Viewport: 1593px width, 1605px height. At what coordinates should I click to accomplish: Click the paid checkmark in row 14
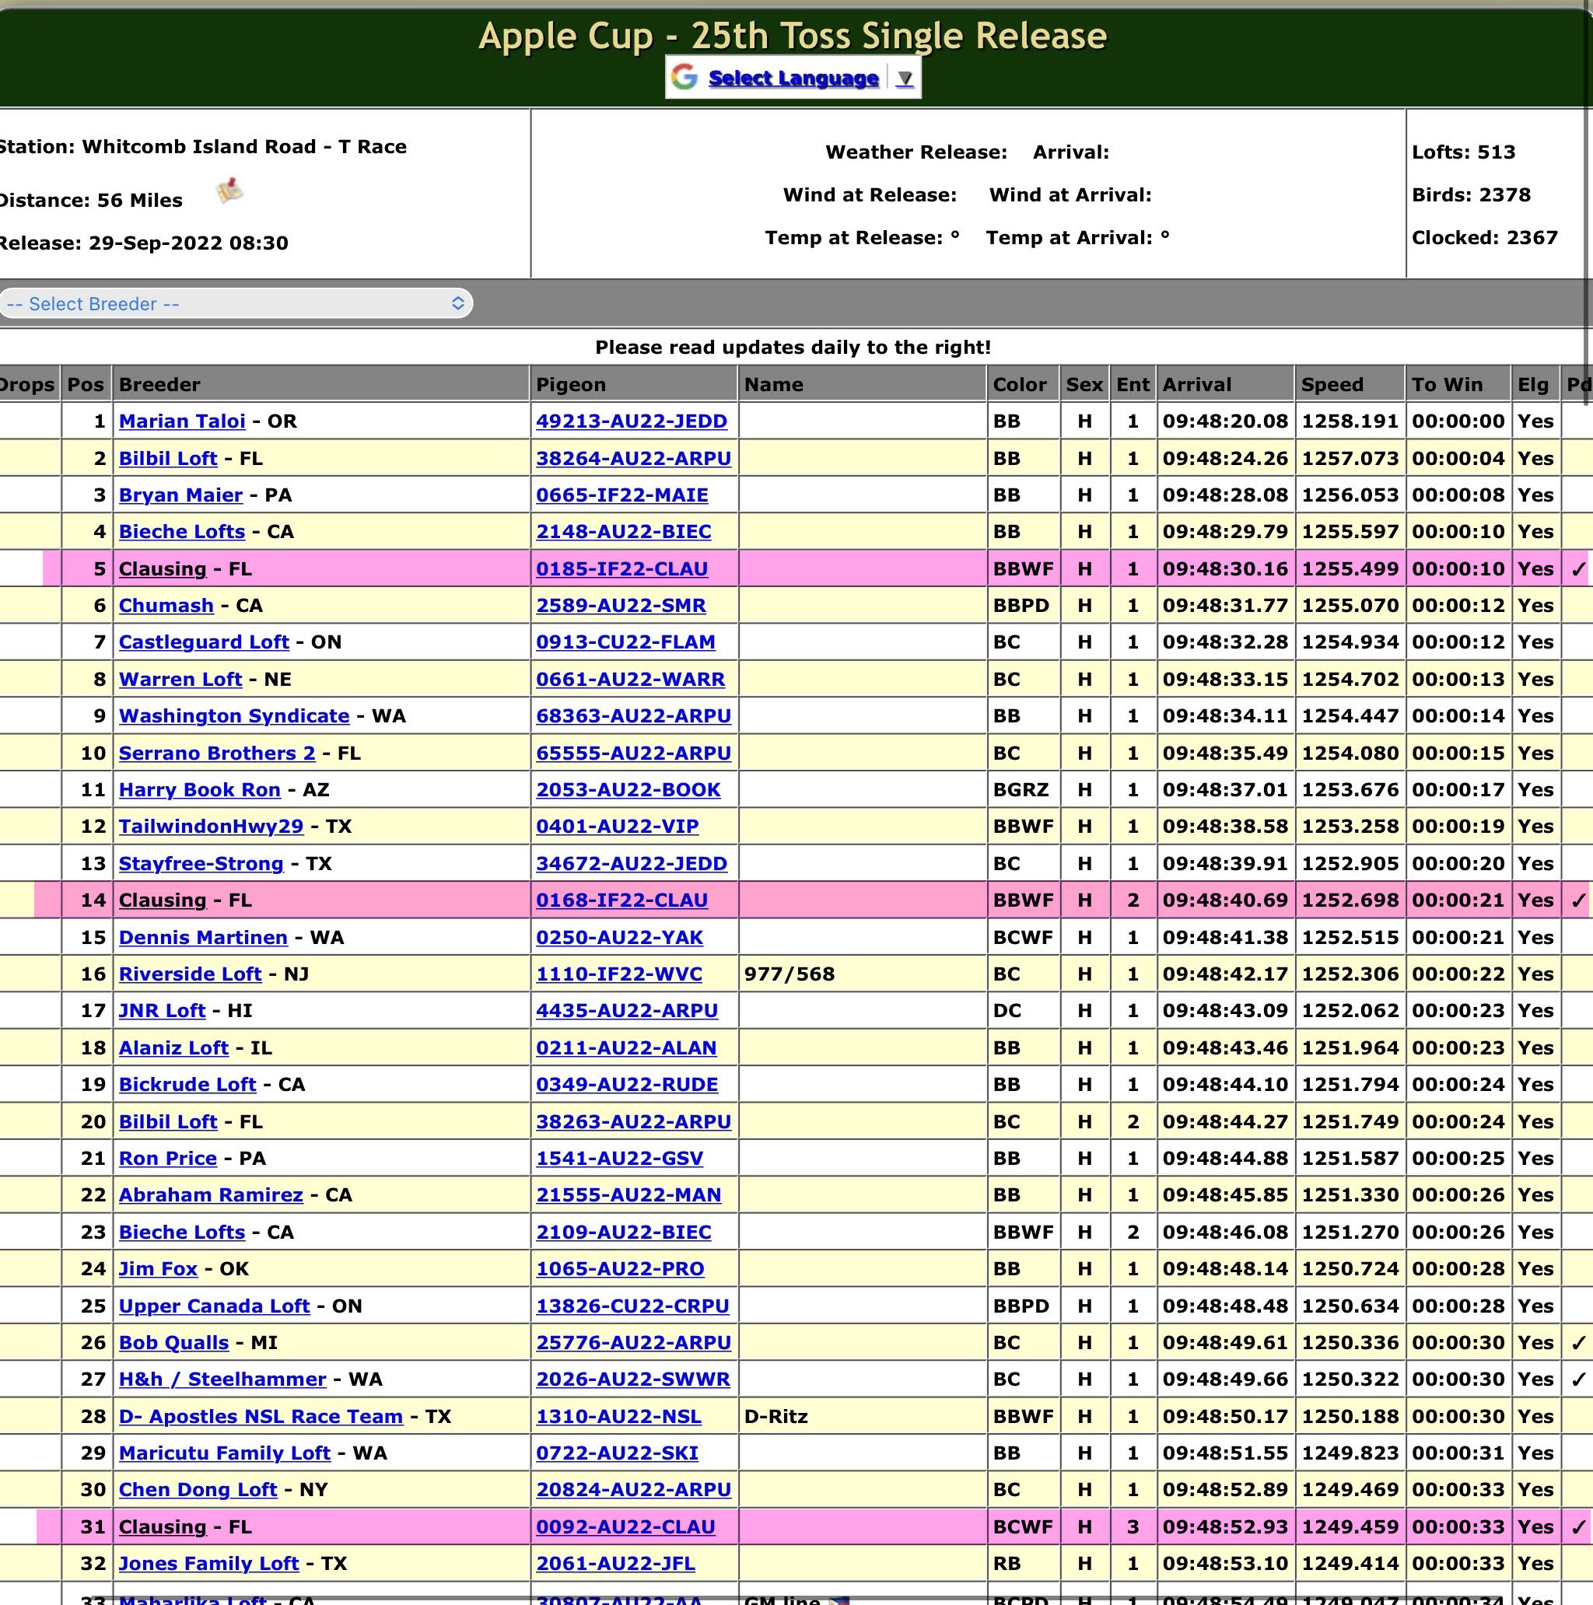(1578, 901)
